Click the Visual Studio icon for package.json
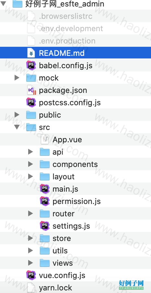The width and height of the screenshot is (151, 293). point(32,90)
